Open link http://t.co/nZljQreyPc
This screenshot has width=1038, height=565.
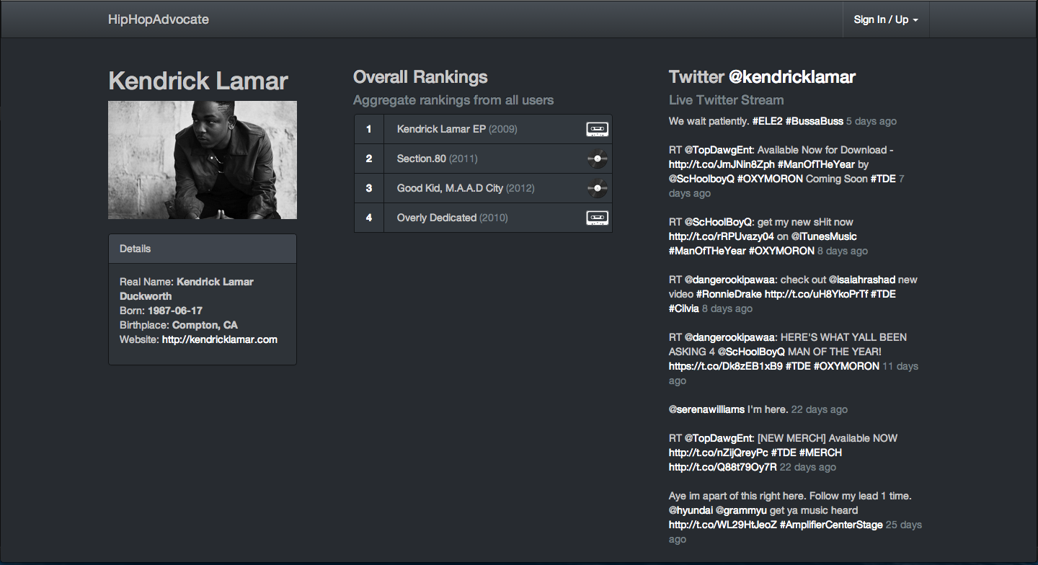click(719, 453)
